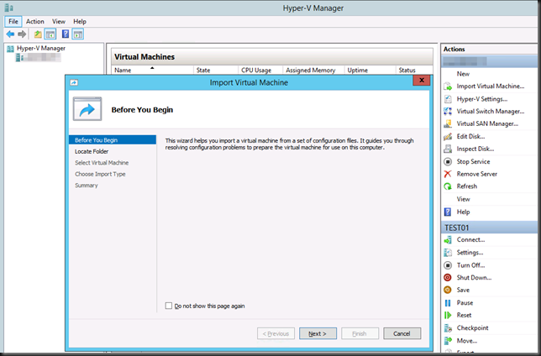Click the blue Help toolbar icon
541x356 pixels.
[x=66, y=34]
